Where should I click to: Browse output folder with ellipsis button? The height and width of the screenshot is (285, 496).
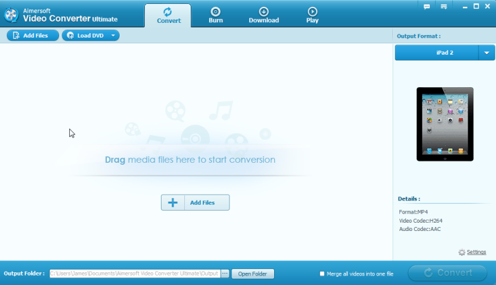click(x=225, y=274)
